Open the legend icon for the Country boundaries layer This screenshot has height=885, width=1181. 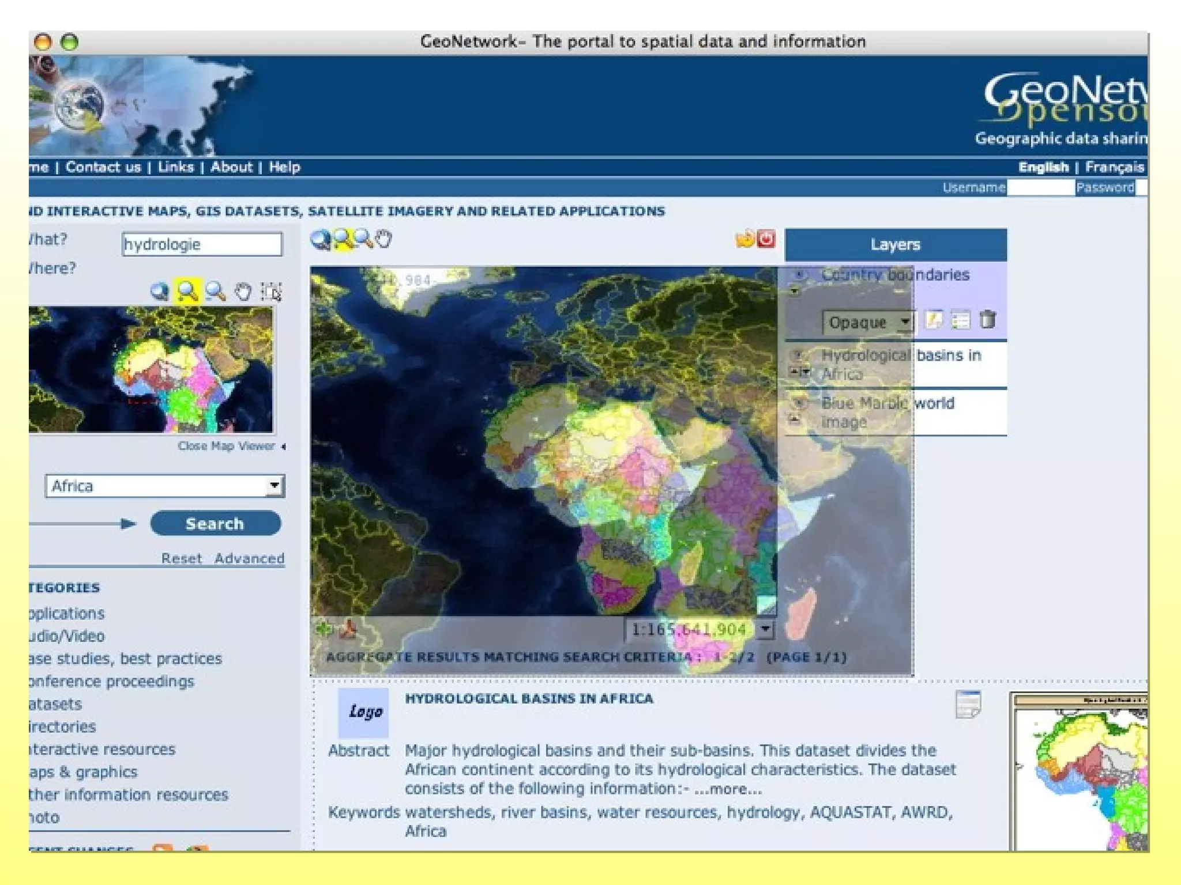pos(960,320)
